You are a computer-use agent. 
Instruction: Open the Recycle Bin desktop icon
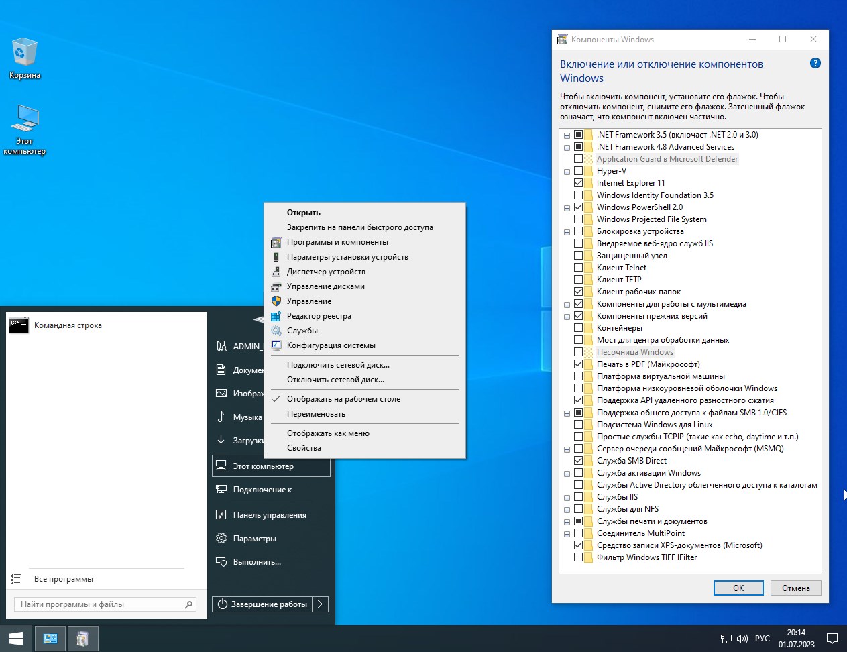[x=25, y=54]
